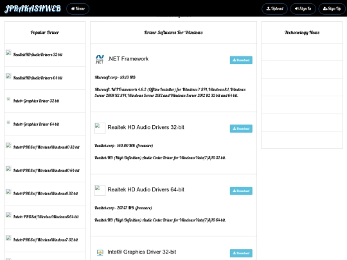Select Intel Graphics Driver 64-bit in sidebar

36,125
